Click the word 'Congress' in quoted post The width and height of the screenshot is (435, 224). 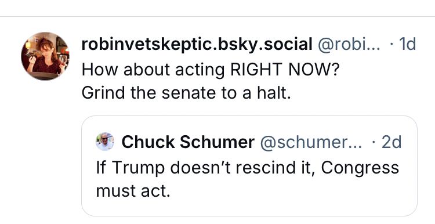click(x=360, y=167)
